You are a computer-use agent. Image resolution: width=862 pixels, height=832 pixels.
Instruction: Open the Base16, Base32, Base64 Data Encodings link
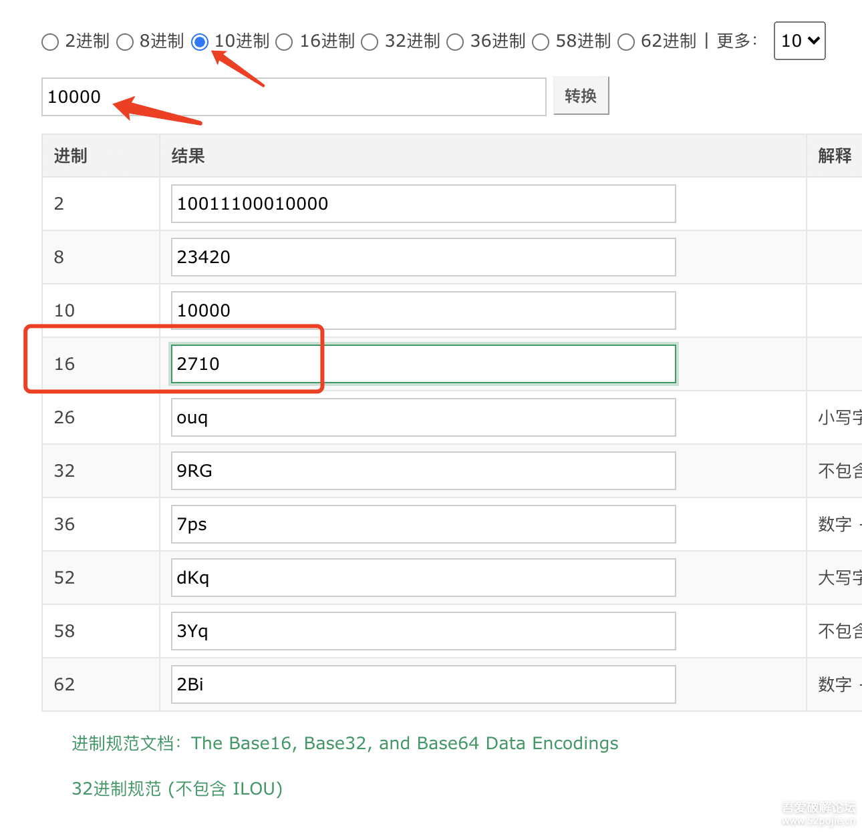point(404,743)
